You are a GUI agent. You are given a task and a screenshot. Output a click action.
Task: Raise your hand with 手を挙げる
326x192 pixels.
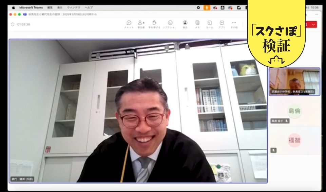click(154, 24)
